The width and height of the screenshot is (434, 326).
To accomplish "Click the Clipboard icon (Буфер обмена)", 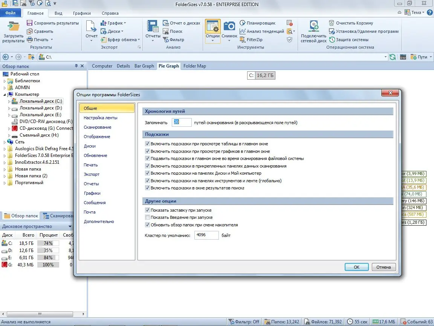I will (x=103, y=40).
